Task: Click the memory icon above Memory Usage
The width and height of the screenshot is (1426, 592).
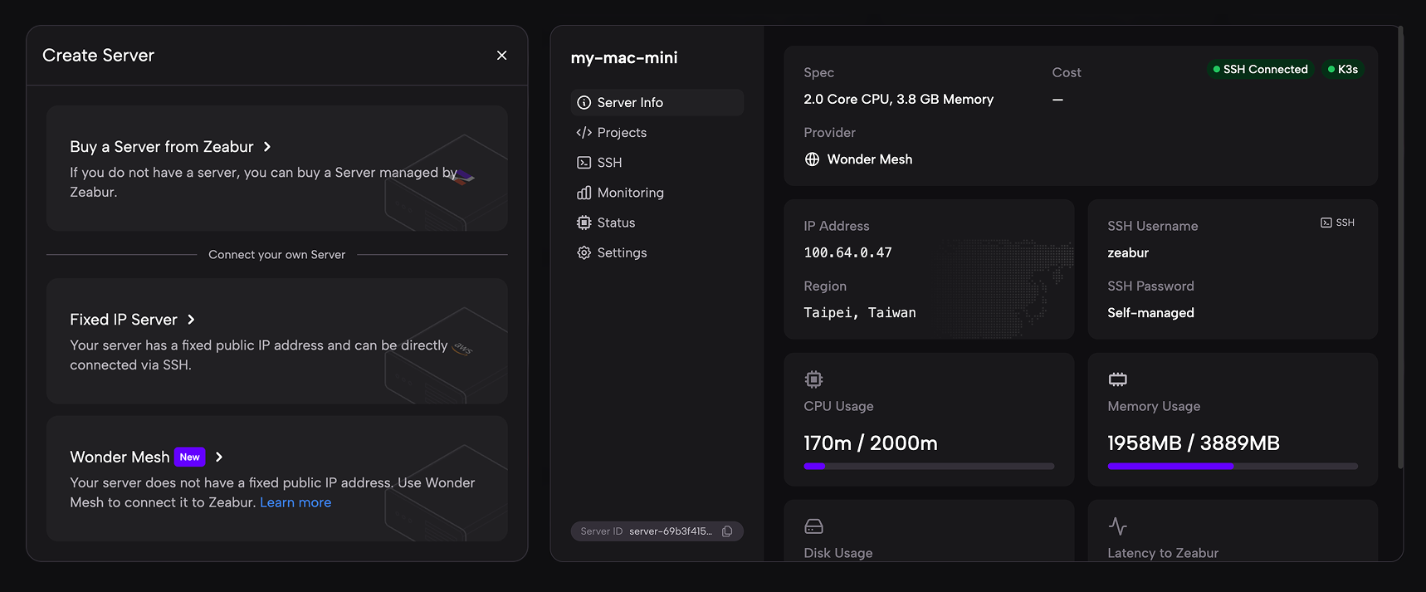Action: 1118,379
